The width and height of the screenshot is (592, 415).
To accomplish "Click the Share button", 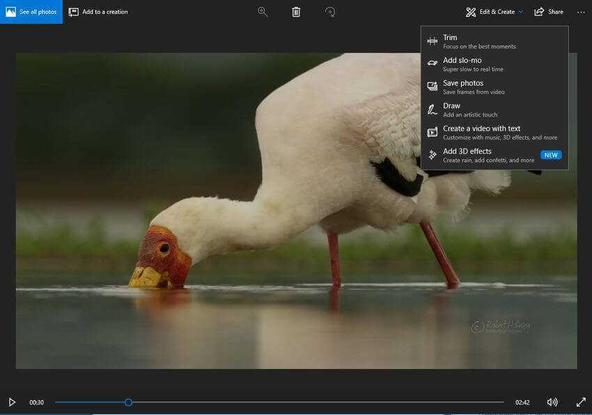I will (549, 12).
